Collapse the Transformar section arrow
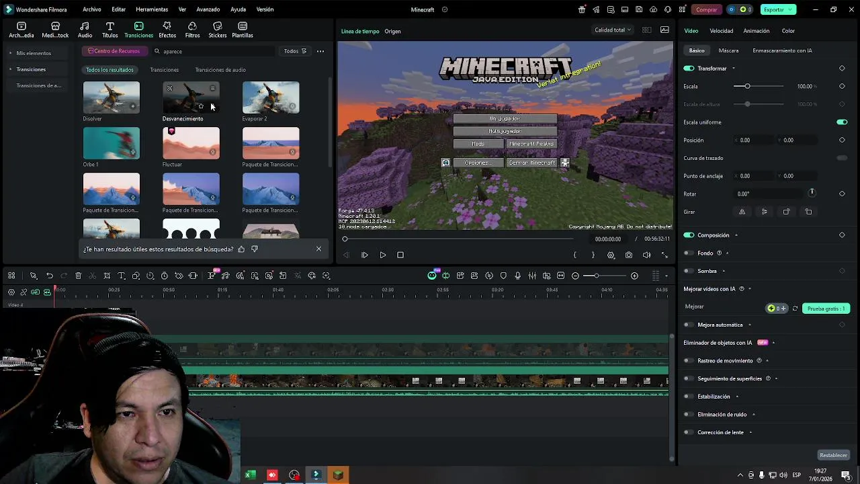 [733, 69]
